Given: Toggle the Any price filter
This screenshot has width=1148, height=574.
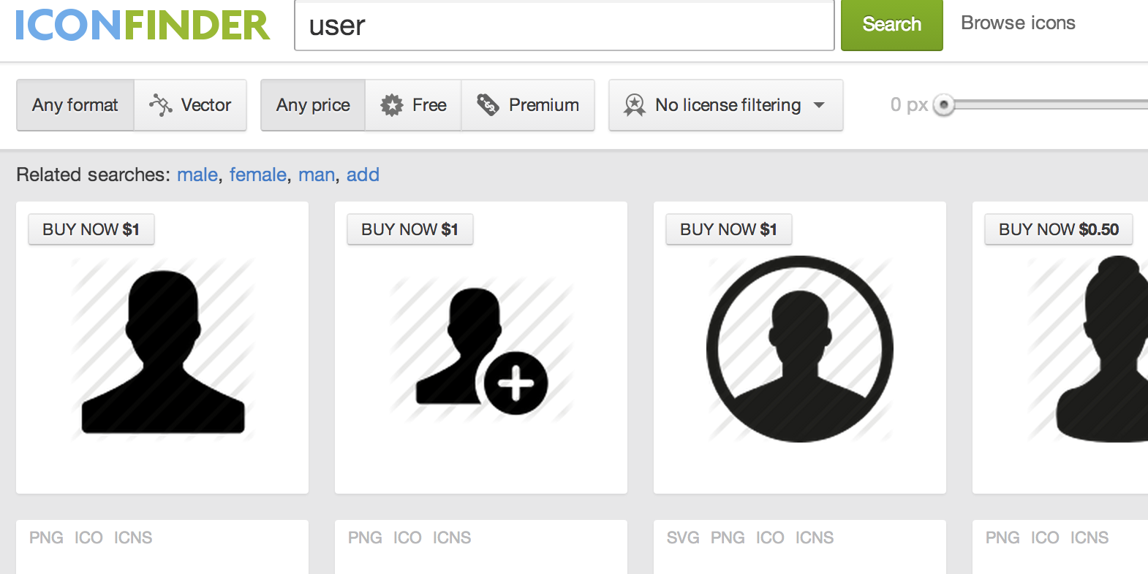Looking at the screenshot, I should (x=312, y=104).
